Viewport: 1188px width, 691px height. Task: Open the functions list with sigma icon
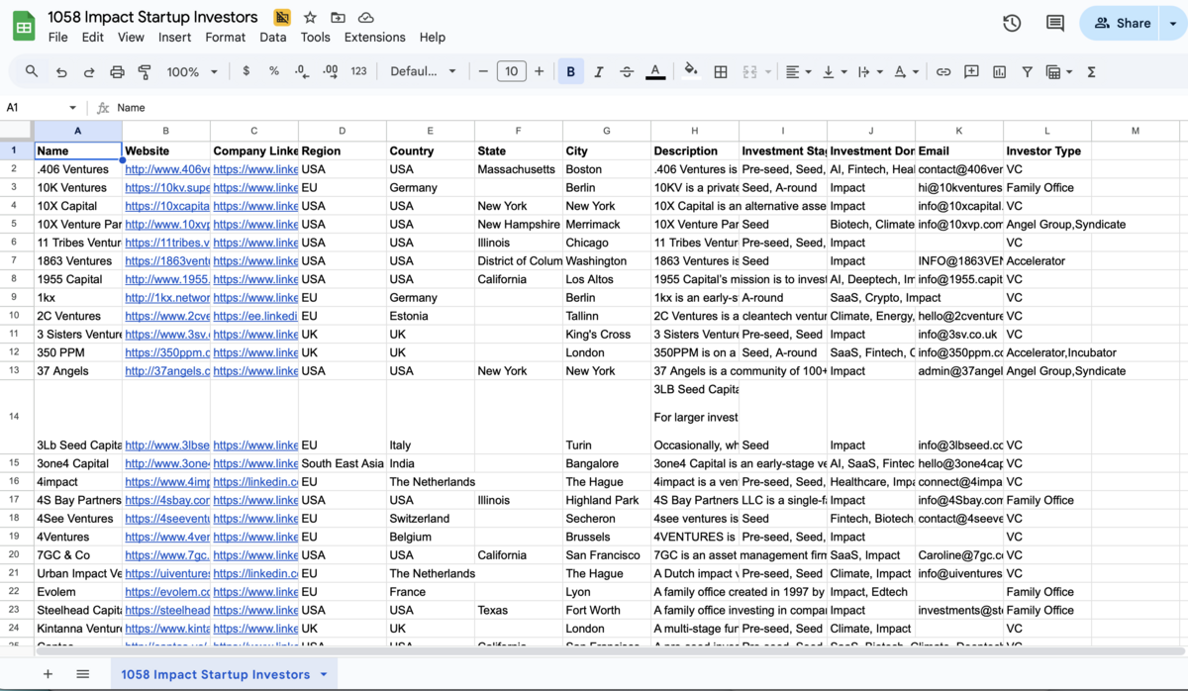coord(1090,71)
